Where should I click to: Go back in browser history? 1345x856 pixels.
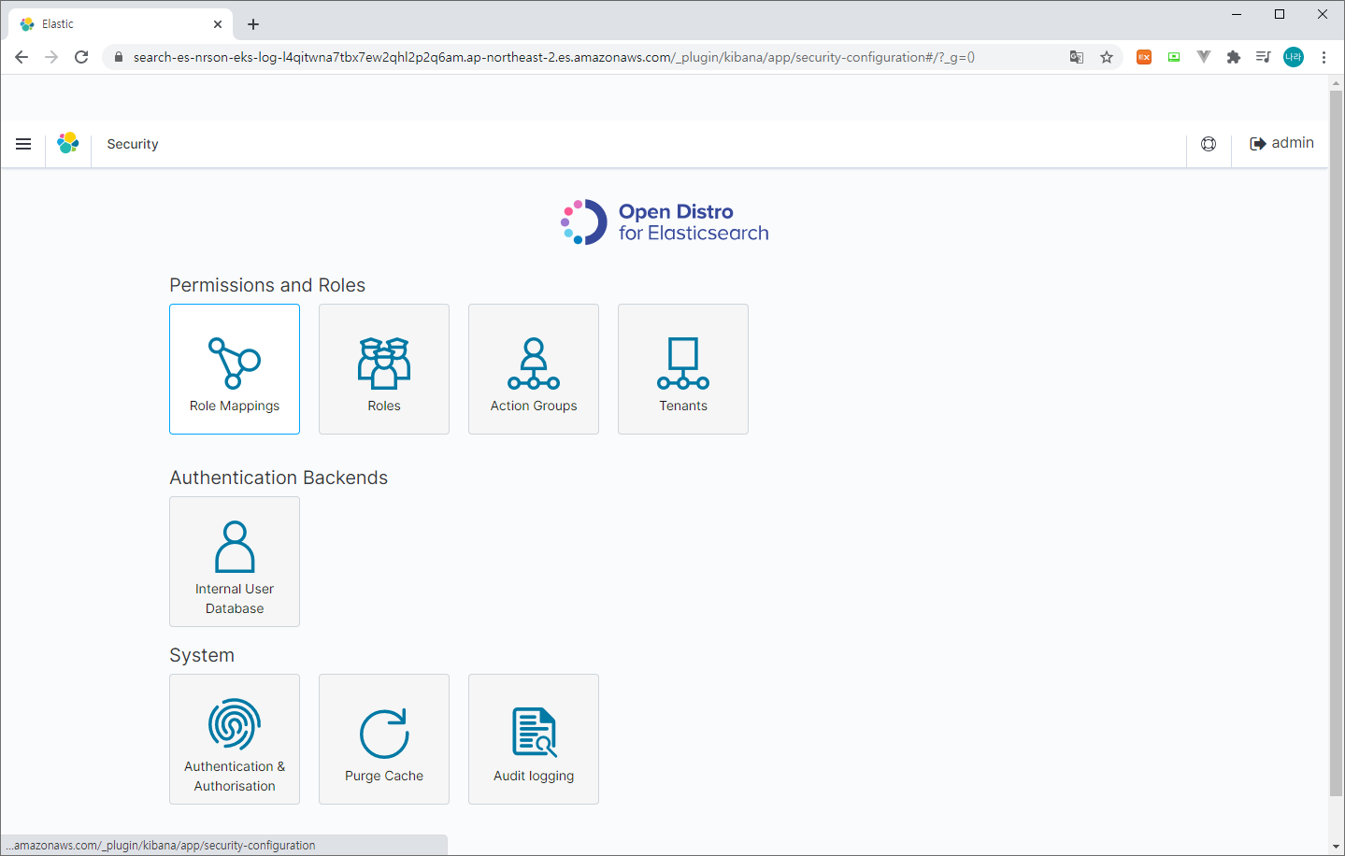21,57
